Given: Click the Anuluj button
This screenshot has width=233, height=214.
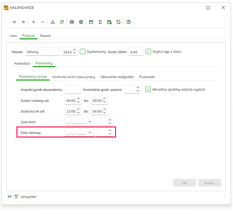Looking at the screenshot, I should [210, 183].
